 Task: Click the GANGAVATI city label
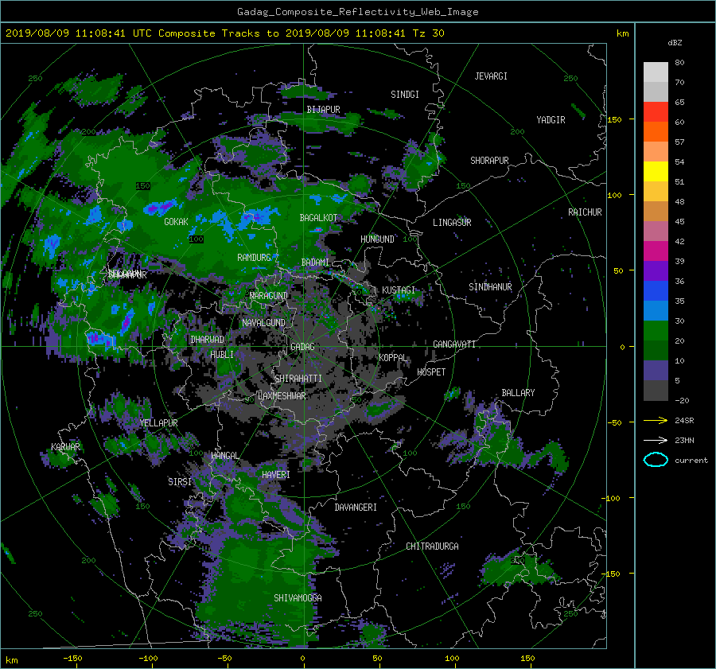point(454,344)
